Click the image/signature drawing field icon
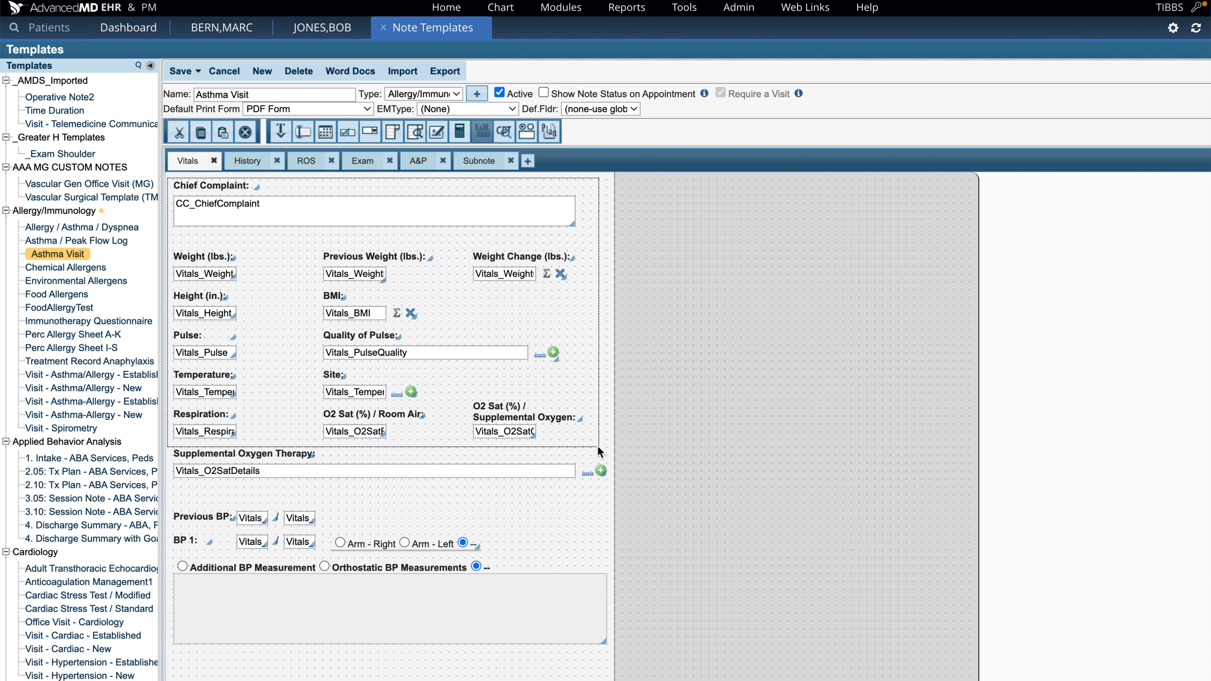 pos(437,132)
